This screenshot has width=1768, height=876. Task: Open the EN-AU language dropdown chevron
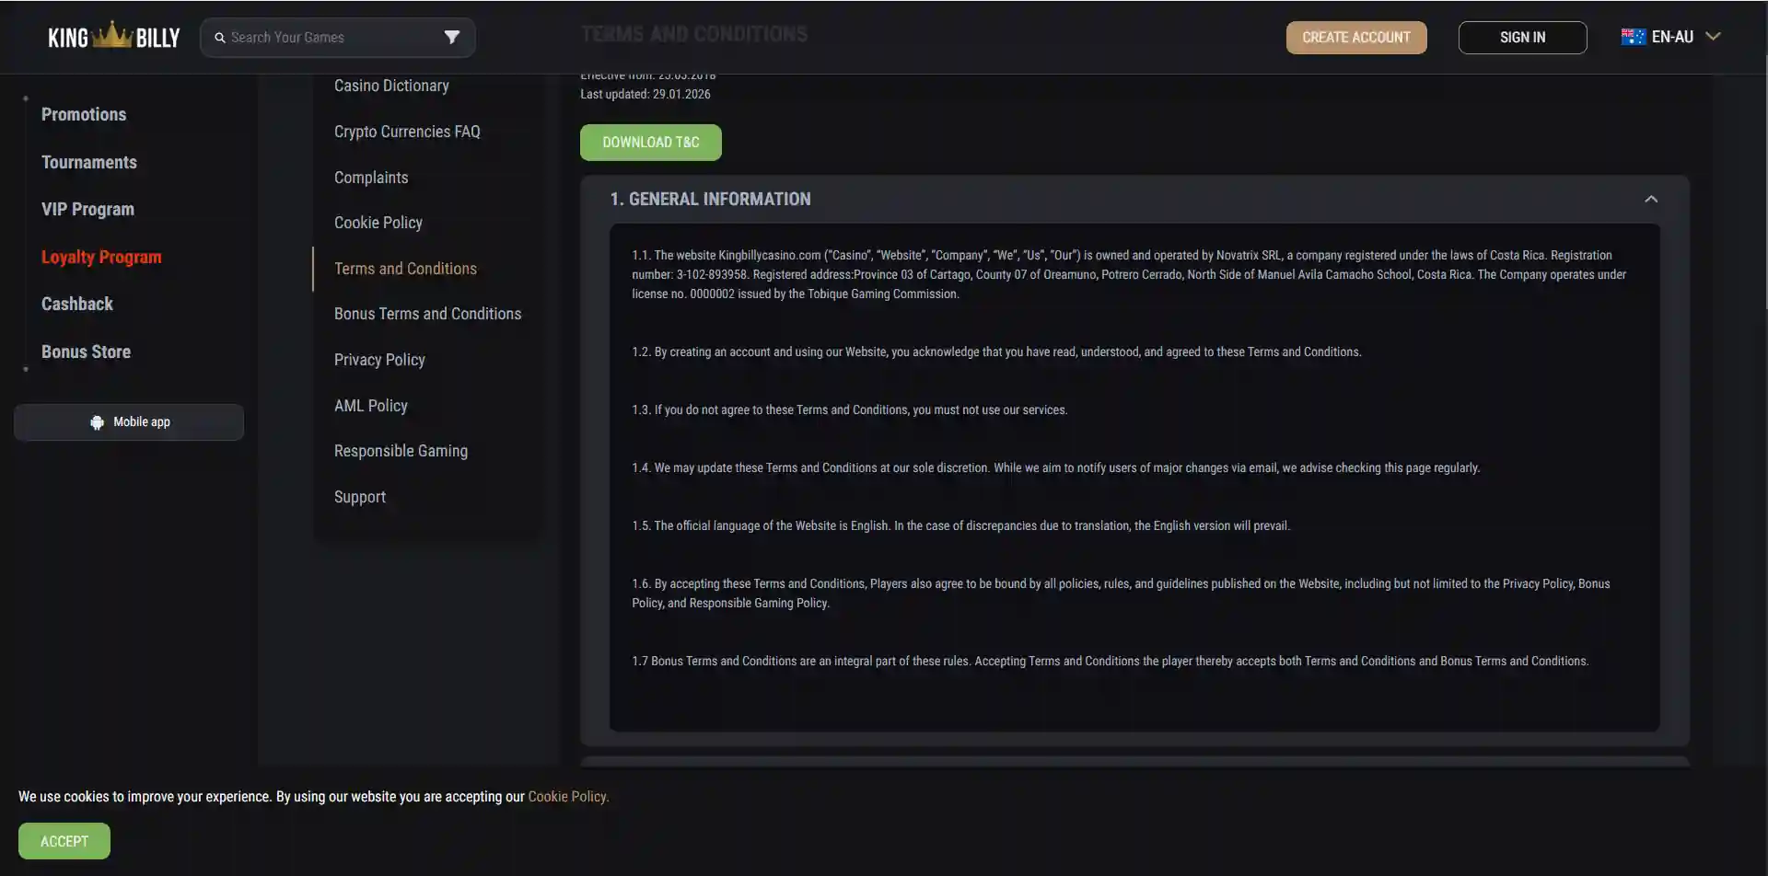pyautogui.click(x=1713, y=37)
